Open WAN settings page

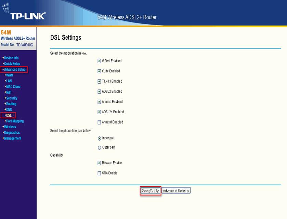click(9, 75)
